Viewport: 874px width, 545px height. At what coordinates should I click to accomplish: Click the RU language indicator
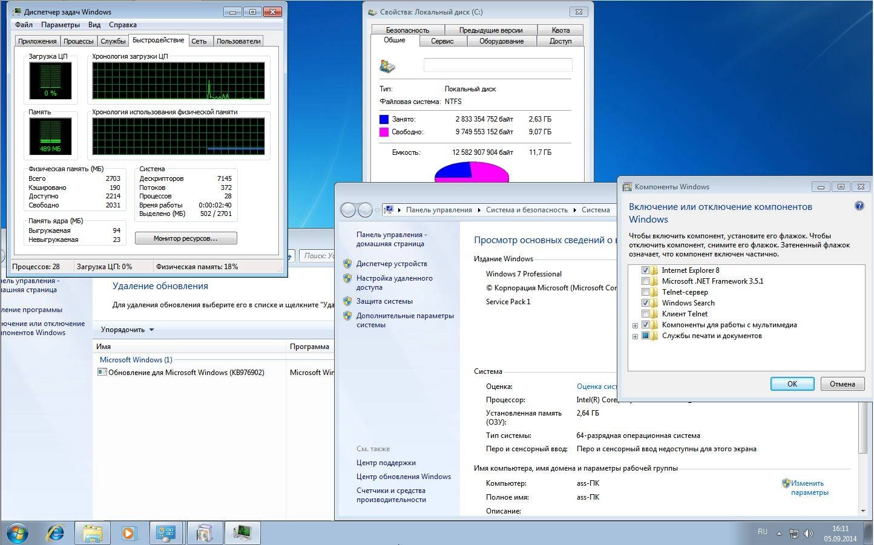click(x=762, y=532)
